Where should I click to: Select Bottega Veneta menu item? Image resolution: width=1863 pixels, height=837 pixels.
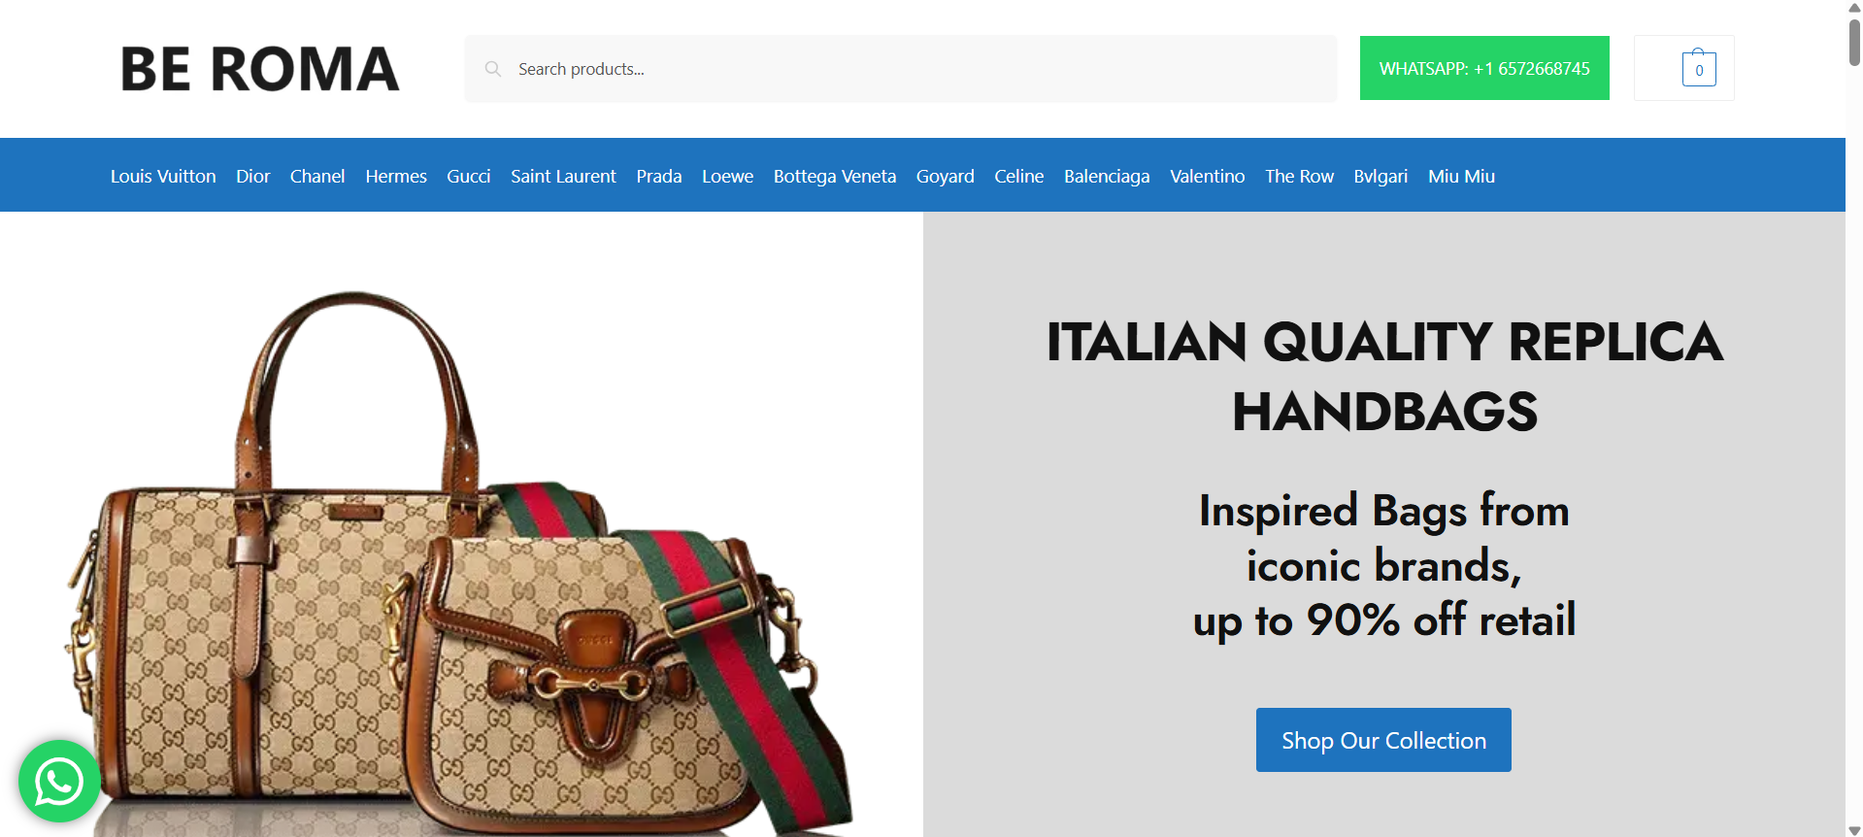[x=835, y=176]
